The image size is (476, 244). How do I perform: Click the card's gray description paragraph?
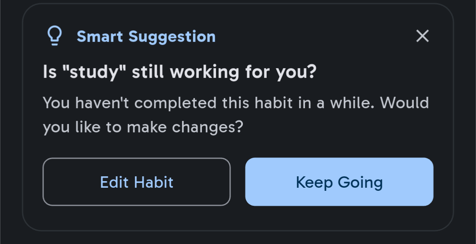tap(235, 115)
